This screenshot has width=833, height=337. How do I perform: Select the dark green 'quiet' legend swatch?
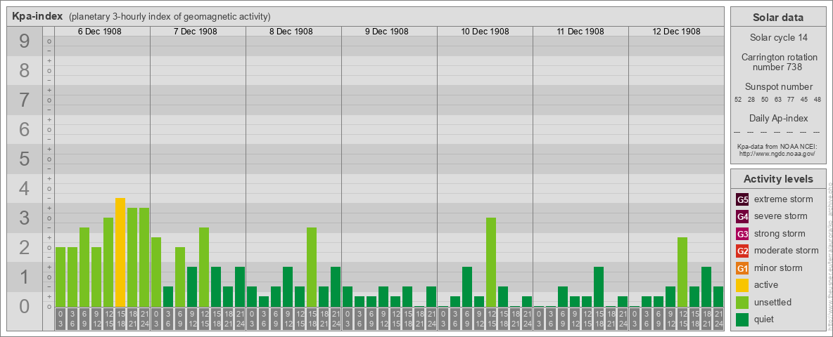[742, 319]
